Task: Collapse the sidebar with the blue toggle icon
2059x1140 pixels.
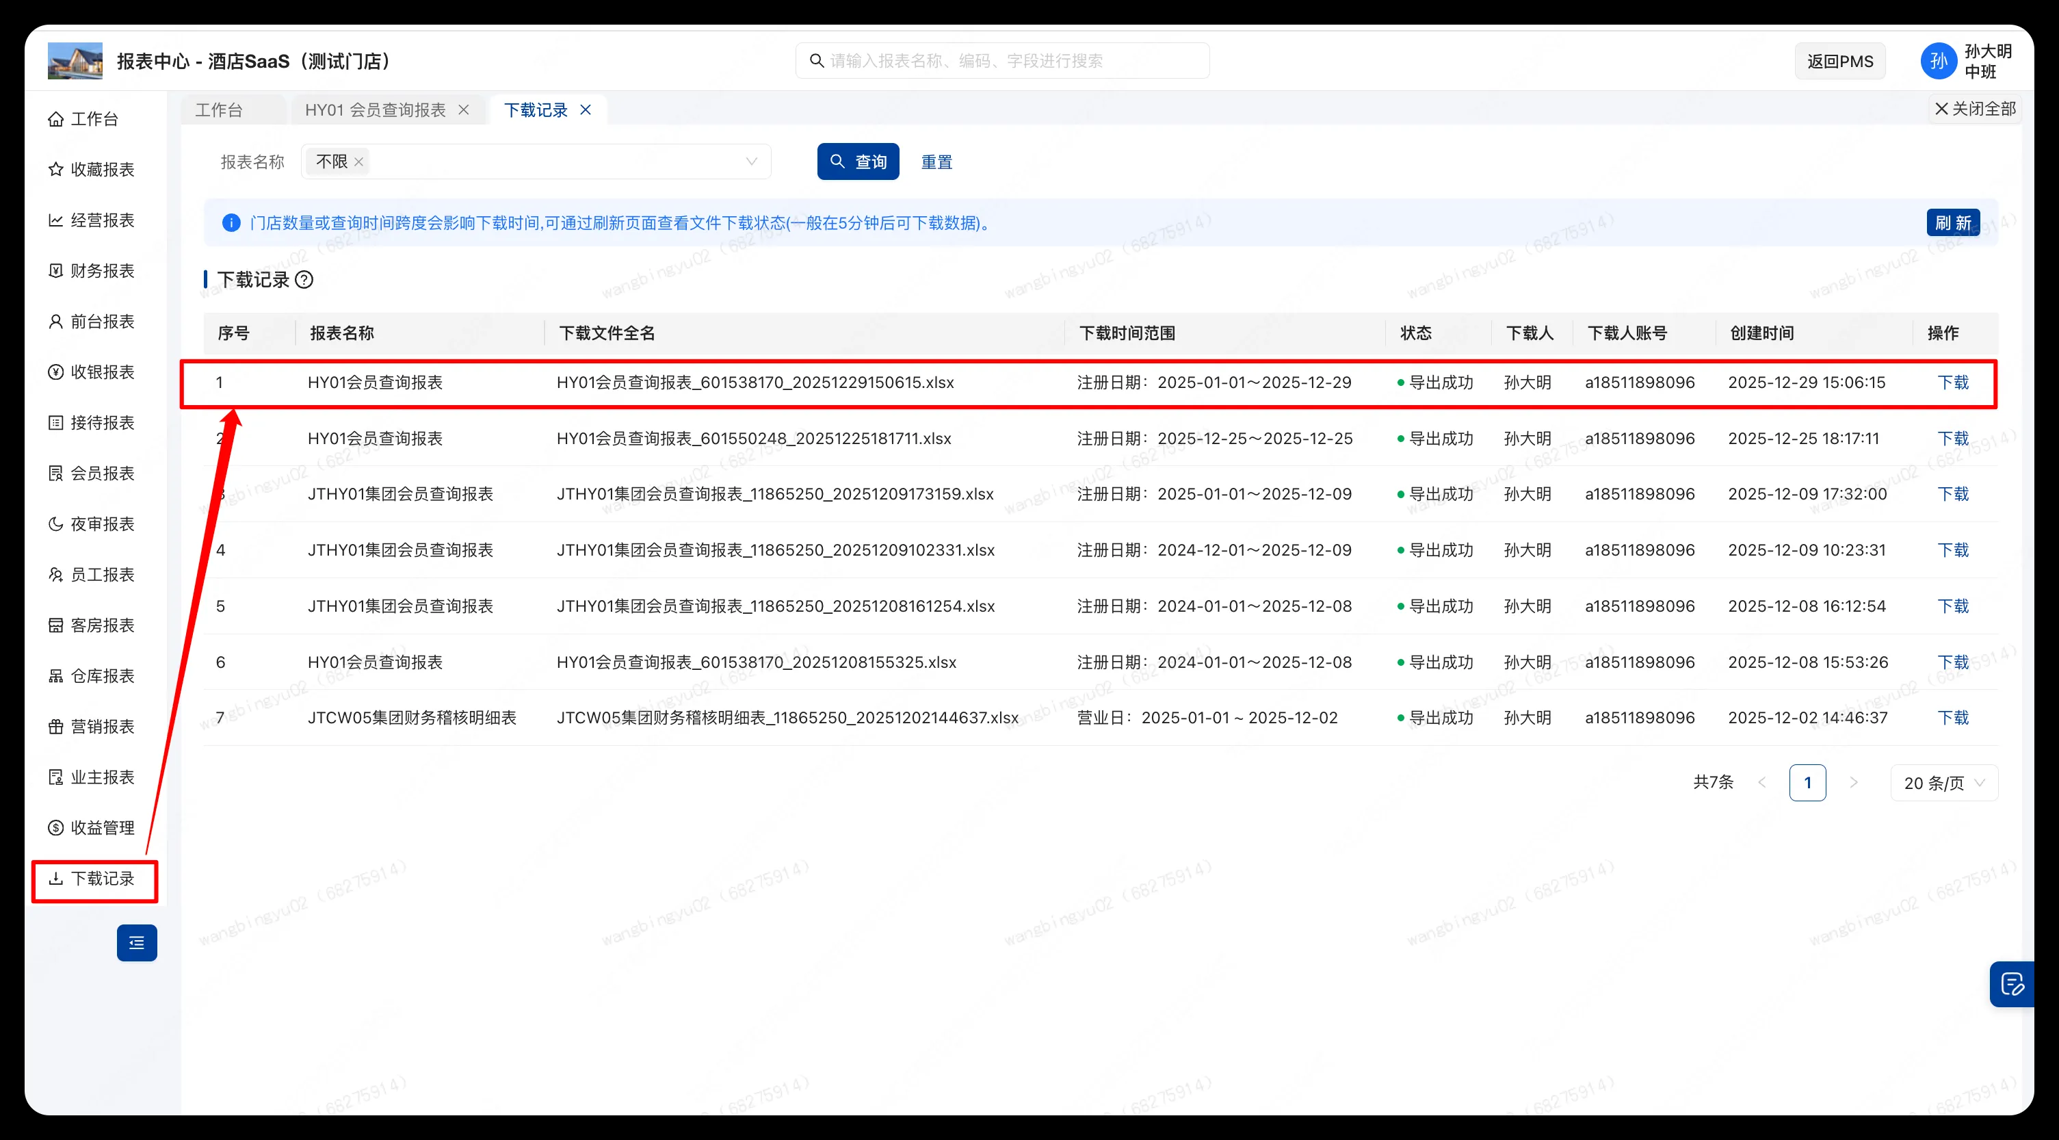Action: 137,942
